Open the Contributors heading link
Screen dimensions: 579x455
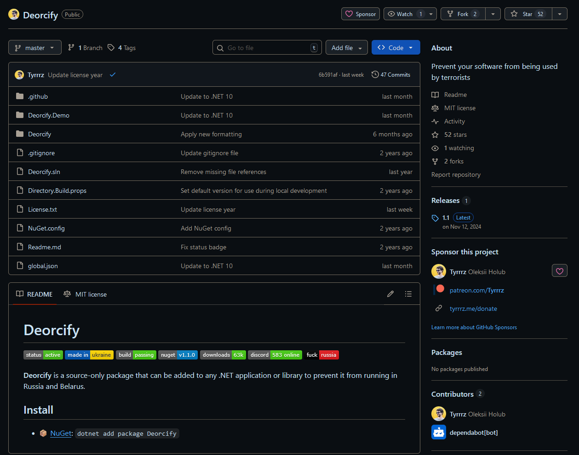point(453,394)
